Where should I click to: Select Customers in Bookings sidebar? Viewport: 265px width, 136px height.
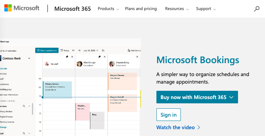(x=4, y=84)
